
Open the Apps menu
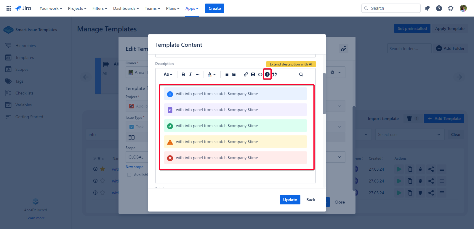[x=192, y=8]
